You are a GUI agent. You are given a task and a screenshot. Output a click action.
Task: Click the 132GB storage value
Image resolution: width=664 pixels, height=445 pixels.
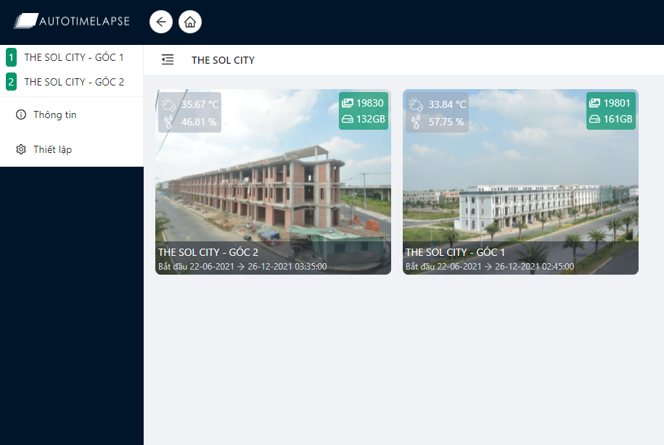(371, 119)
